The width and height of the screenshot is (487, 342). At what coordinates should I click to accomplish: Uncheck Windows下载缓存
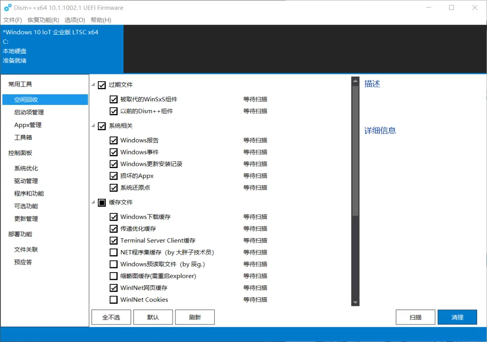(114, 217)
